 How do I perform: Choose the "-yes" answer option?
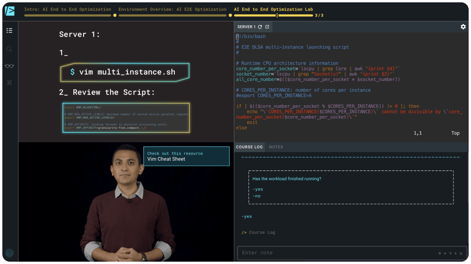(258, 189)
